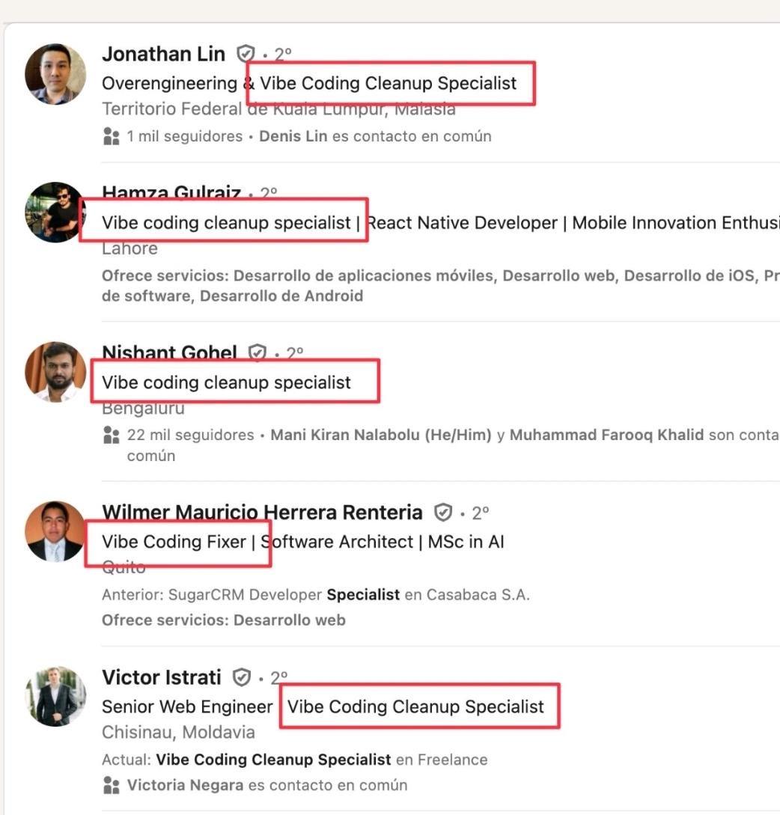This screenshot has height=815, width=780.
Task: Click Wilmer Mauricio Herrera Renteria's verified badge
Action: pos(444,512)
